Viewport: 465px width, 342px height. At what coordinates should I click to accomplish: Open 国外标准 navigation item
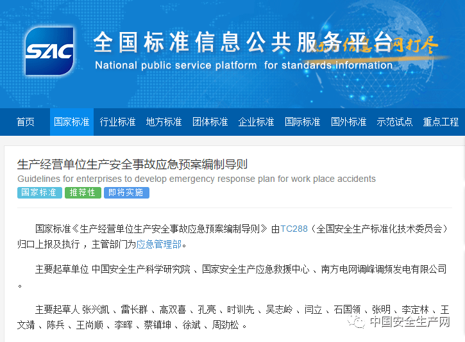tap(348, 122)
